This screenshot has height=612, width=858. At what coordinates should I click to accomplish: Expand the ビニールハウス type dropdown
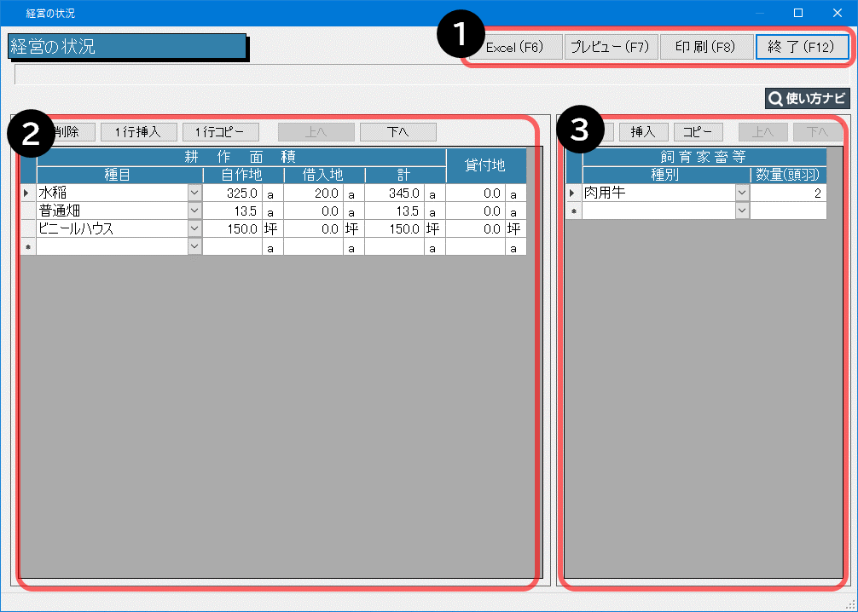tap(194, 228)
